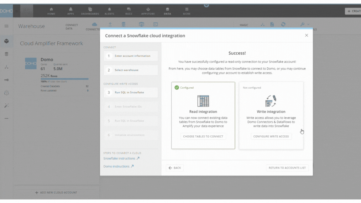Click Configure Write Access button
361x203 pixels.
(271, 137)
